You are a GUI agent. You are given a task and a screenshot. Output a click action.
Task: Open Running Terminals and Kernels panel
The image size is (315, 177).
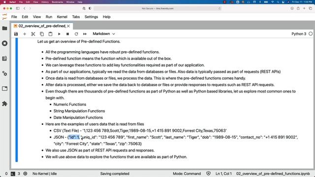[4, 43]
